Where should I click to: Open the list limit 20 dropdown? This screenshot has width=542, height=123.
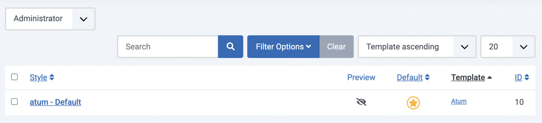[508, 47]
